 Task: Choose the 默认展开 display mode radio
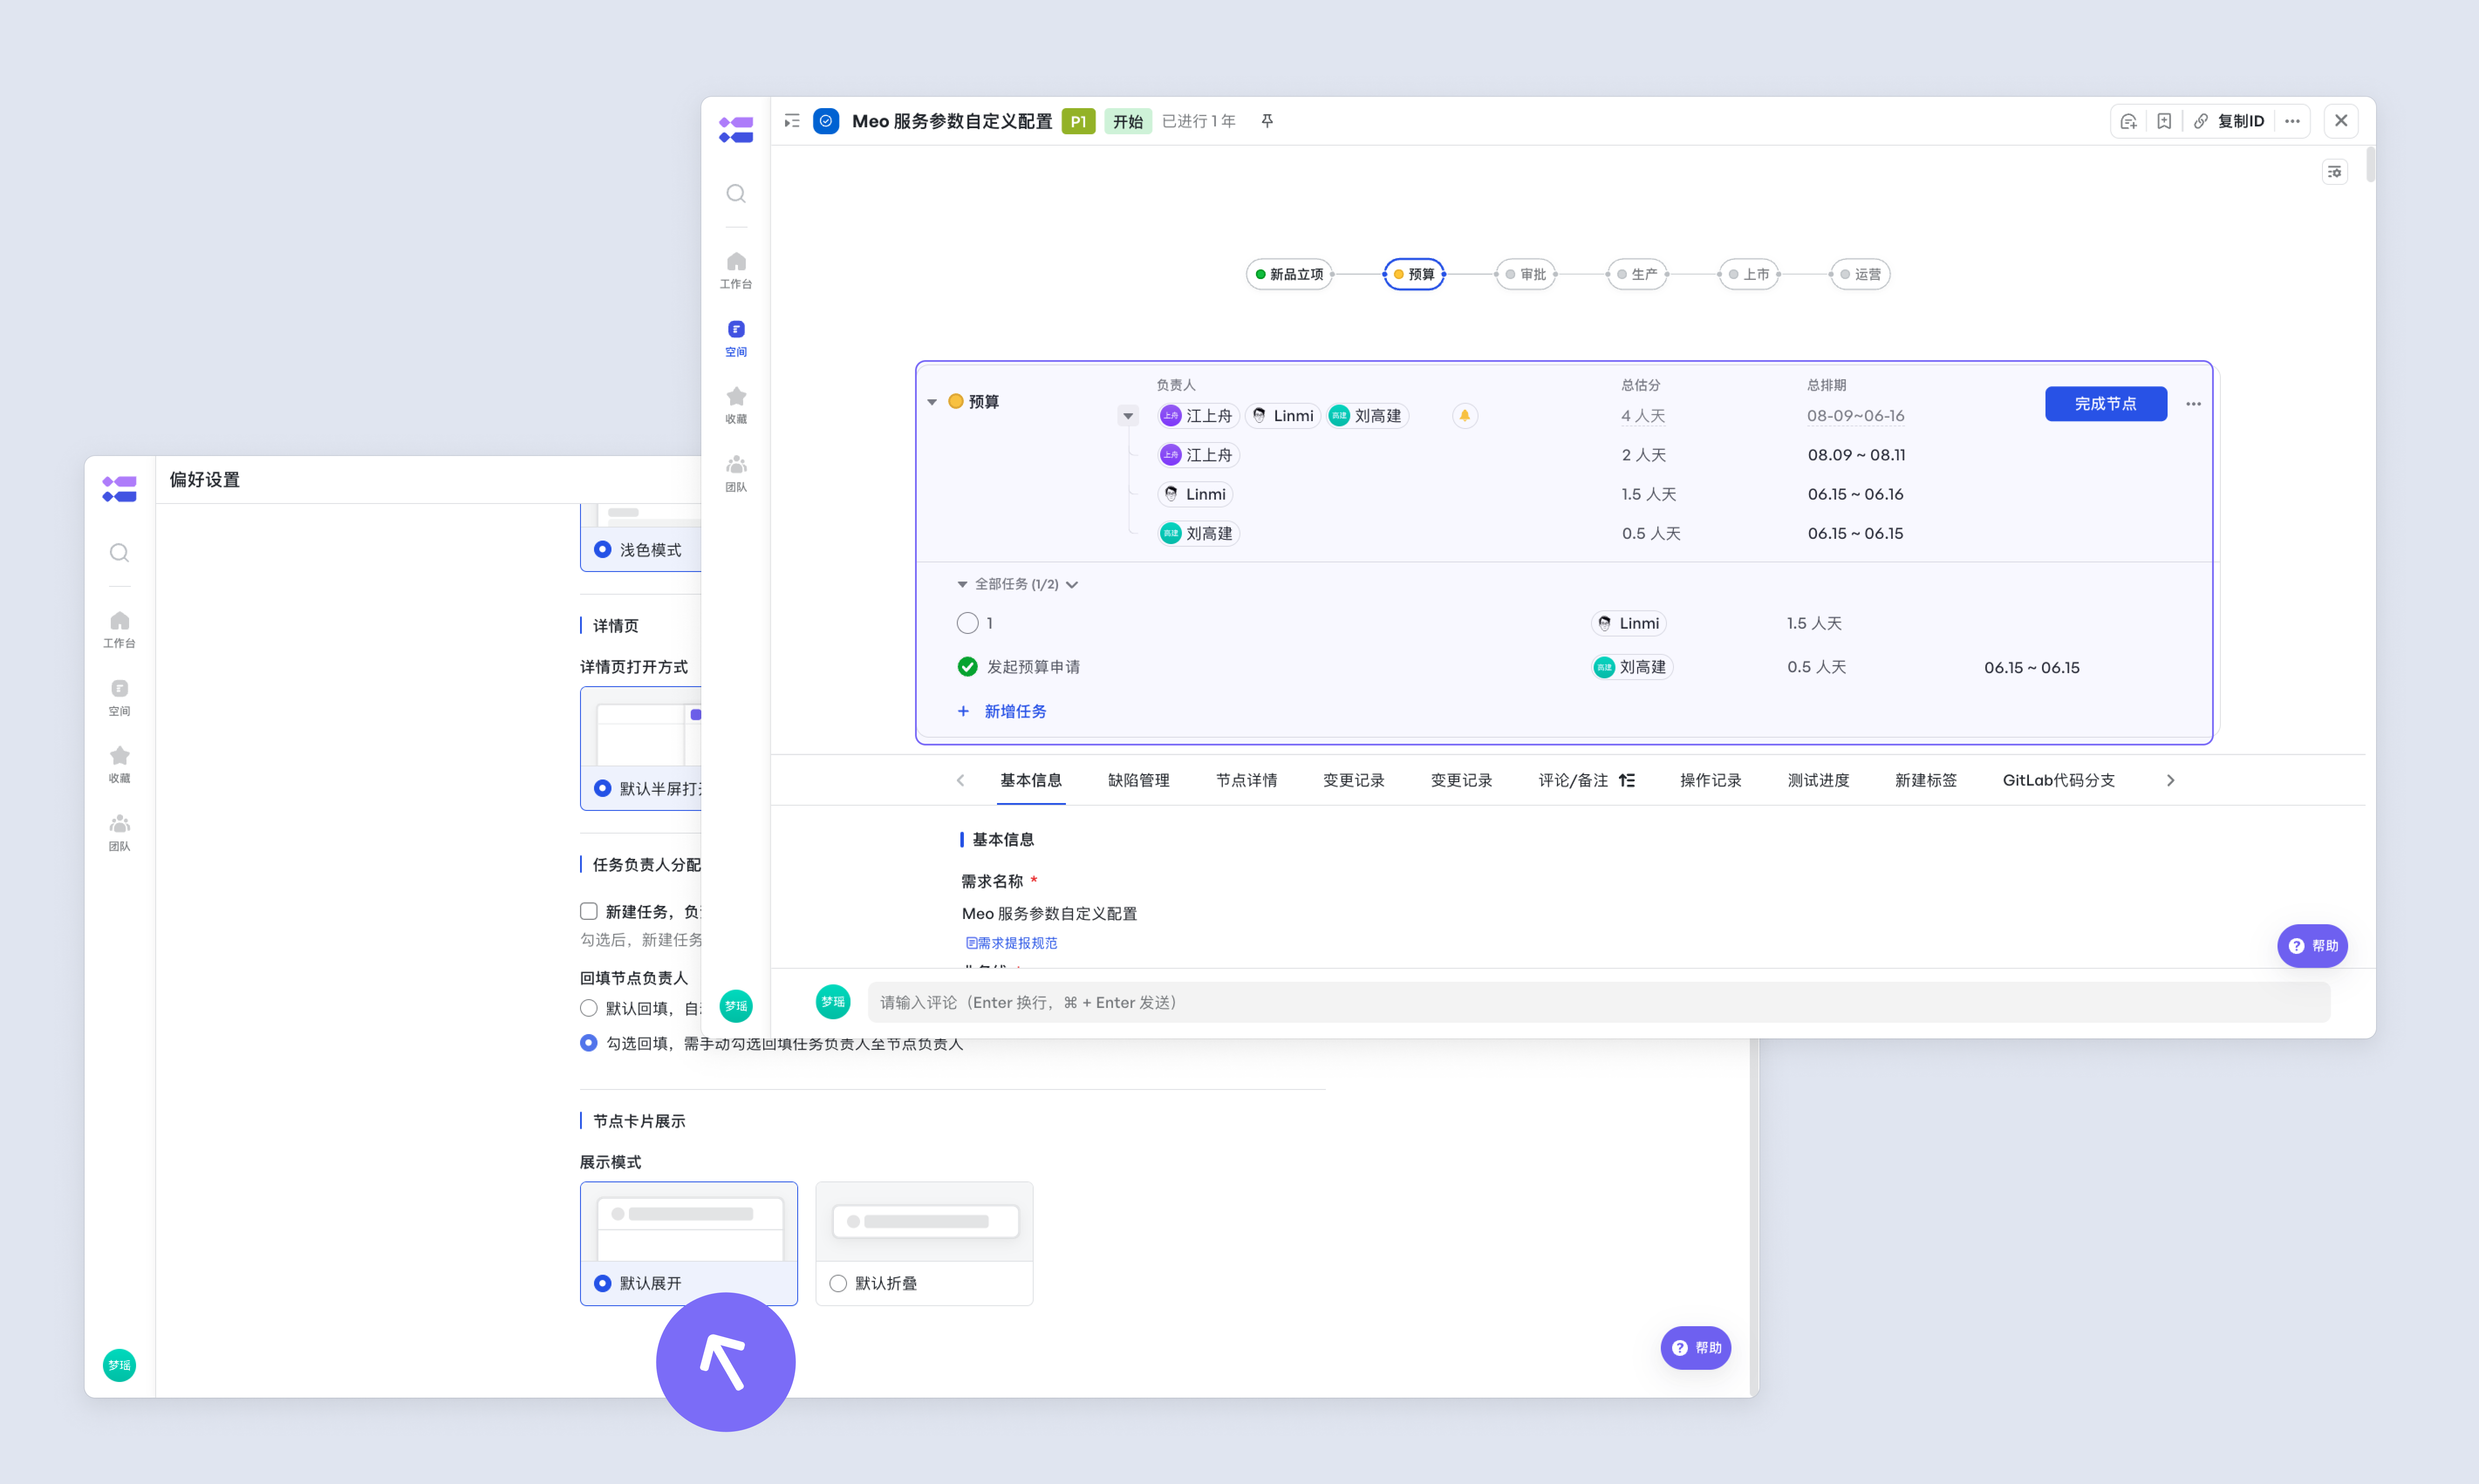(602, 1283)
